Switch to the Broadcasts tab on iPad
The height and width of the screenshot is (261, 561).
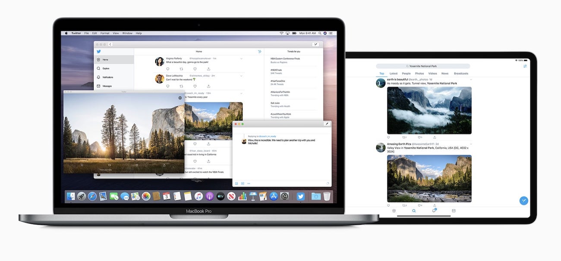461,74
